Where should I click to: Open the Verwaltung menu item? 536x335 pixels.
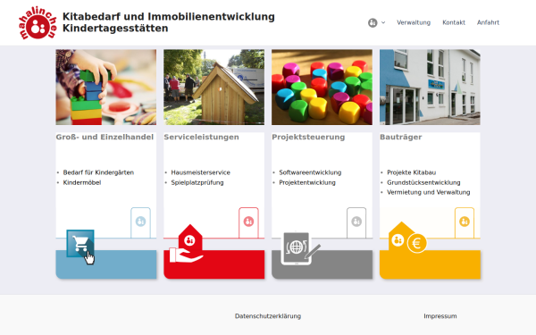[x=414, y=22]
